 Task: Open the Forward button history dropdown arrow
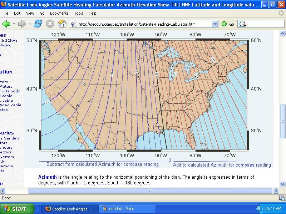point(30,24)
